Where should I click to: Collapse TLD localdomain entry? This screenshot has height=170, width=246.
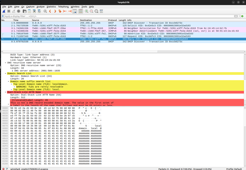(x=11, y=84)
